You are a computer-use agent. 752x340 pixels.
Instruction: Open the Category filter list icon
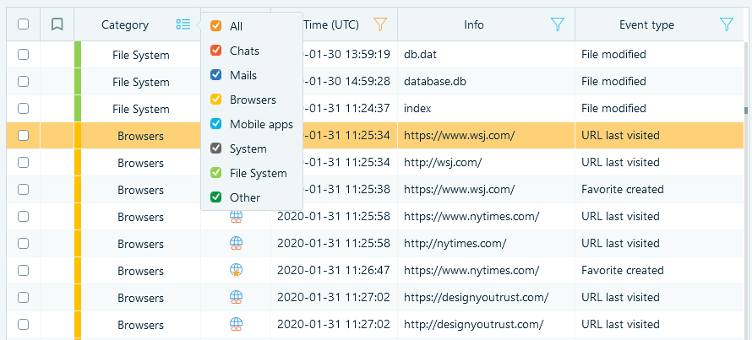183,24
